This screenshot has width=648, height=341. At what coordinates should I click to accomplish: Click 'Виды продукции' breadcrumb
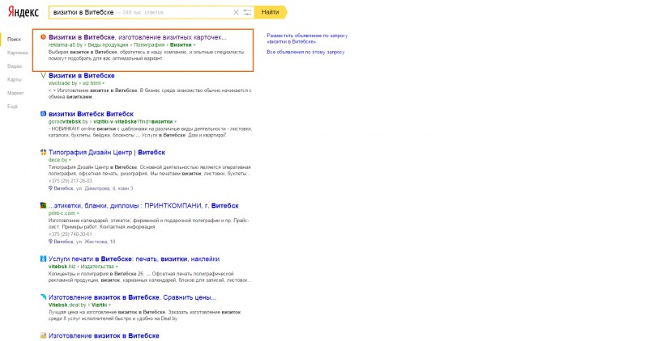click(108, 44)
